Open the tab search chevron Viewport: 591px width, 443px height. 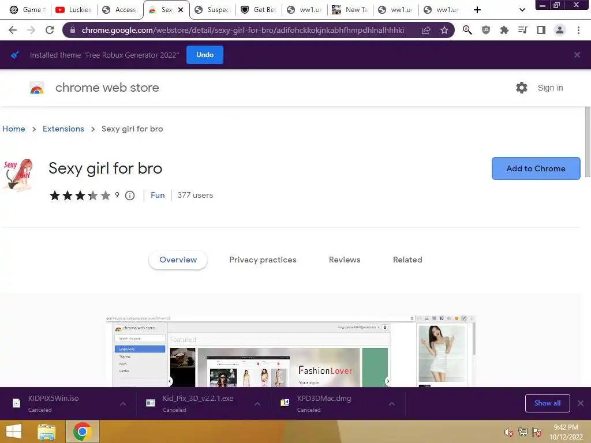[522, 10]
